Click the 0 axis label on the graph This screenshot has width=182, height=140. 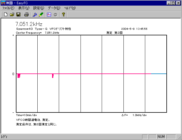point(13,74)
